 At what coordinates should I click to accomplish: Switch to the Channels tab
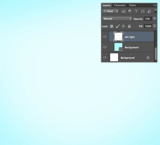120,5
